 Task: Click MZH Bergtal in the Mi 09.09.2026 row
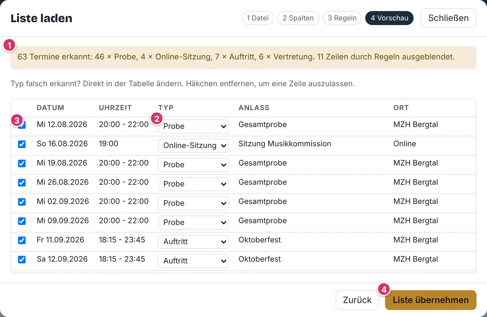tap(415, 221)
